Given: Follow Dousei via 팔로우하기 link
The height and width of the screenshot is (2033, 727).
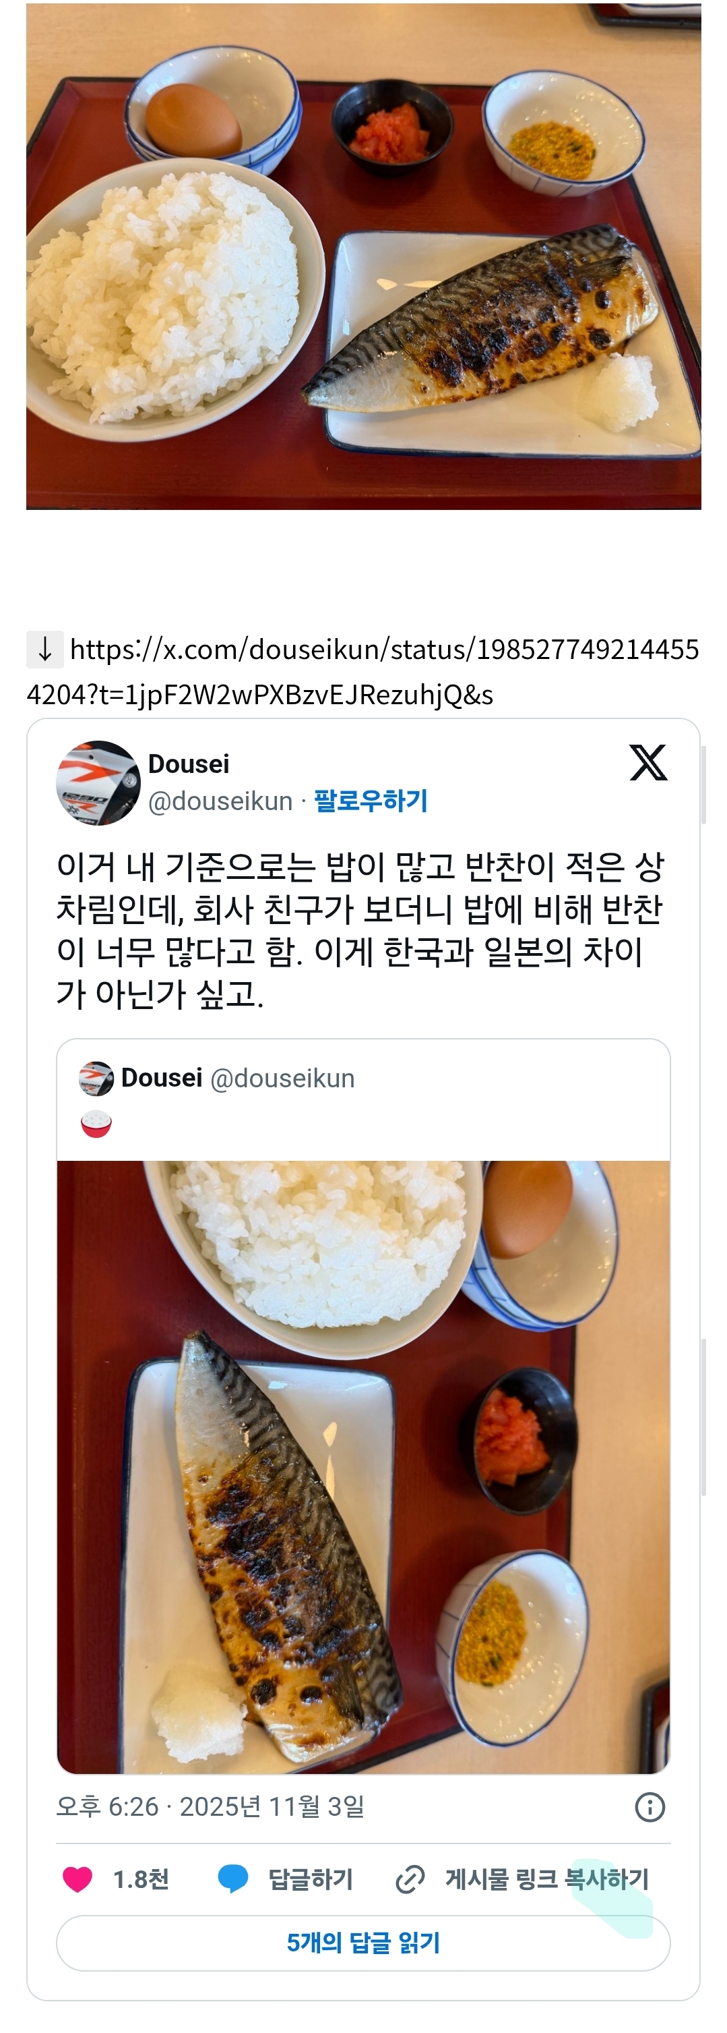Looking at the screenshot, I should [x=371, y=801].
